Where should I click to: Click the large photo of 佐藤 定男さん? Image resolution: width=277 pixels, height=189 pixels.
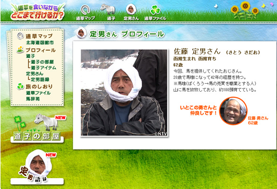click(x=124, y=93)
